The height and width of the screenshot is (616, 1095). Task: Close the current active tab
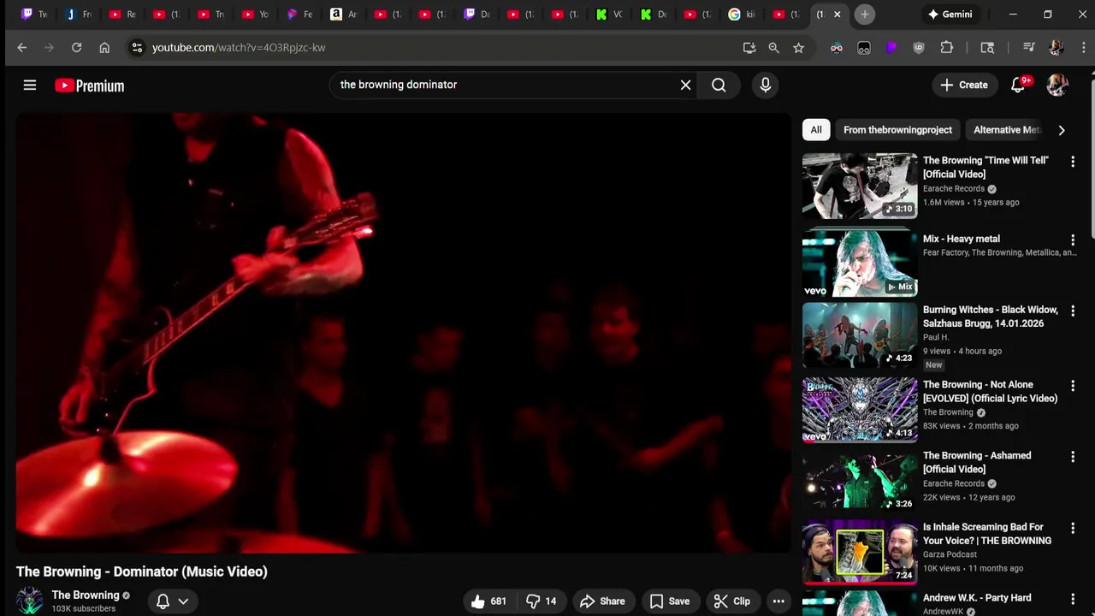tap(838, 15)
